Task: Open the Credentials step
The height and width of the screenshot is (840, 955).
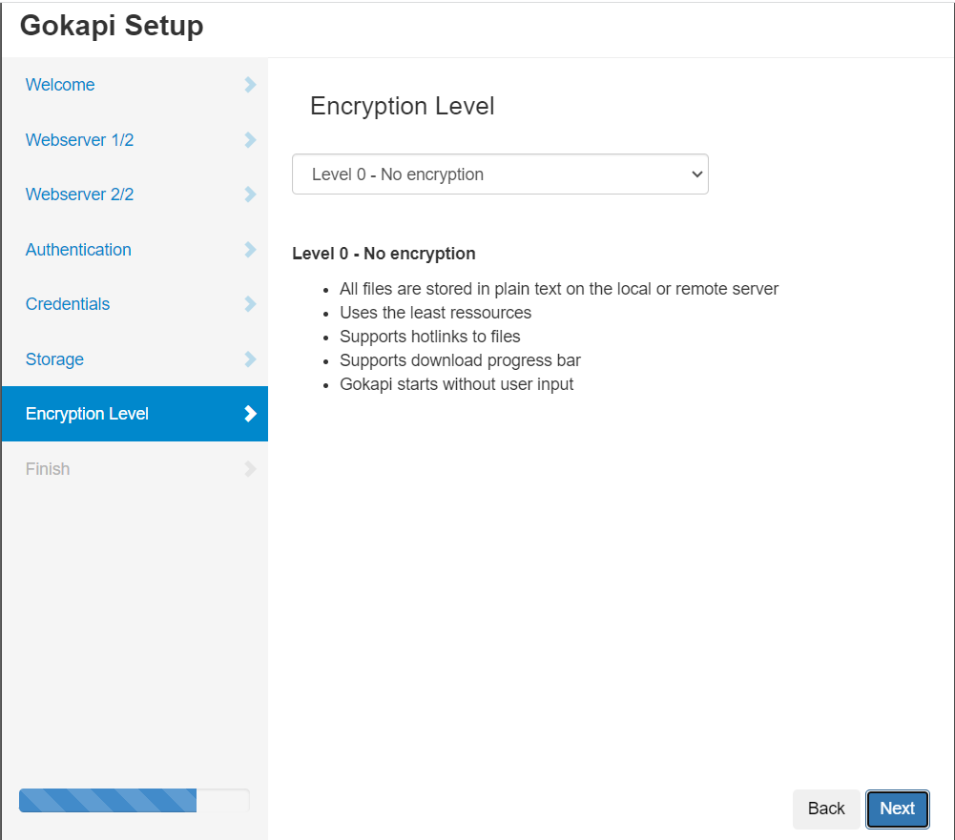Action: (135, 304)
